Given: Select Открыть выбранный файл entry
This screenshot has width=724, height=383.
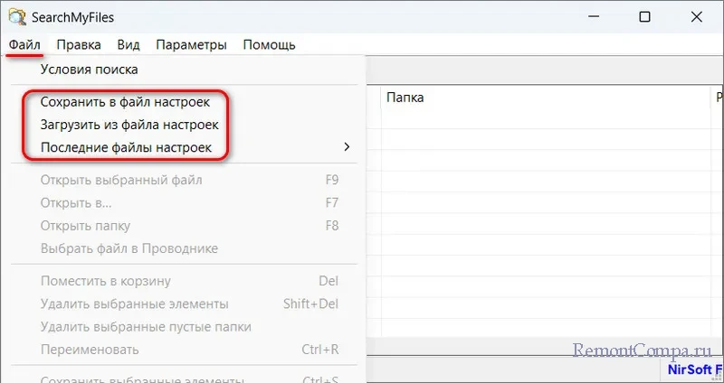Looking at the screenshot, I should (x=121, y=180).
